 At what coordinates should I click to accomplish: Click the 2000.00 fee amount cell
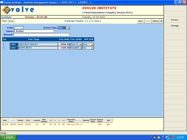(x=64, y=44)
